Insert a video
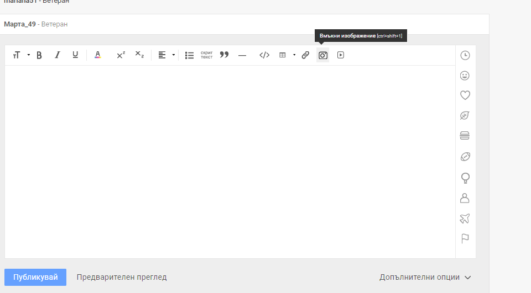 pos(341,55)
